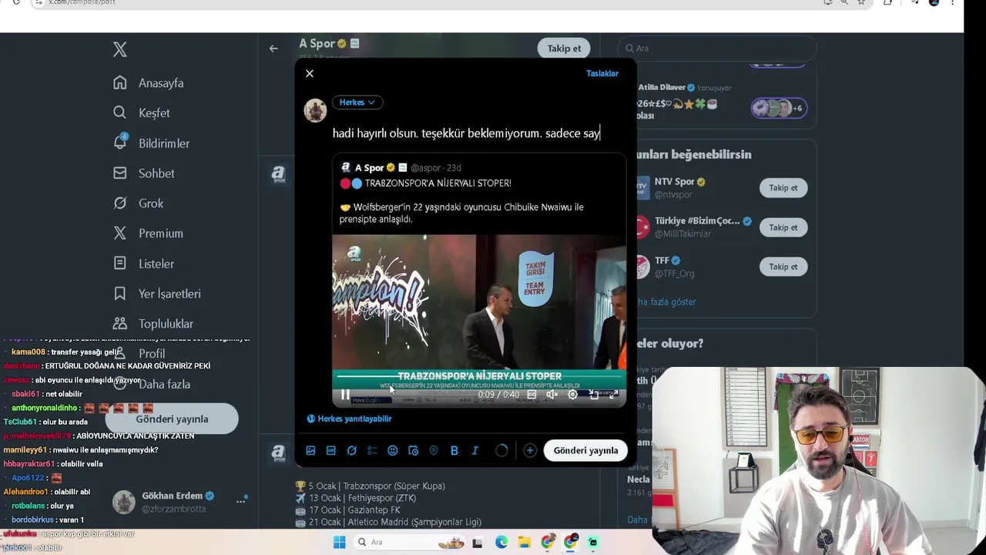
Task: Open Gökhan Erdem account menu dots
Action: [x=241, y=501]
